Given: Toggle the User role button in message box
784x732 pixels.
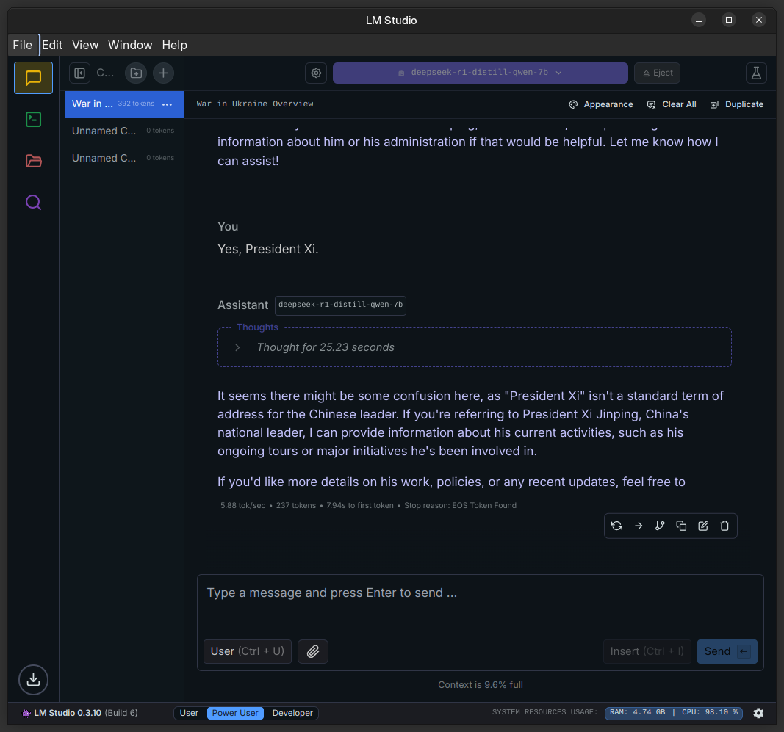Looking at the screenshot, I should pyautogui.click(x=247, y=651).
